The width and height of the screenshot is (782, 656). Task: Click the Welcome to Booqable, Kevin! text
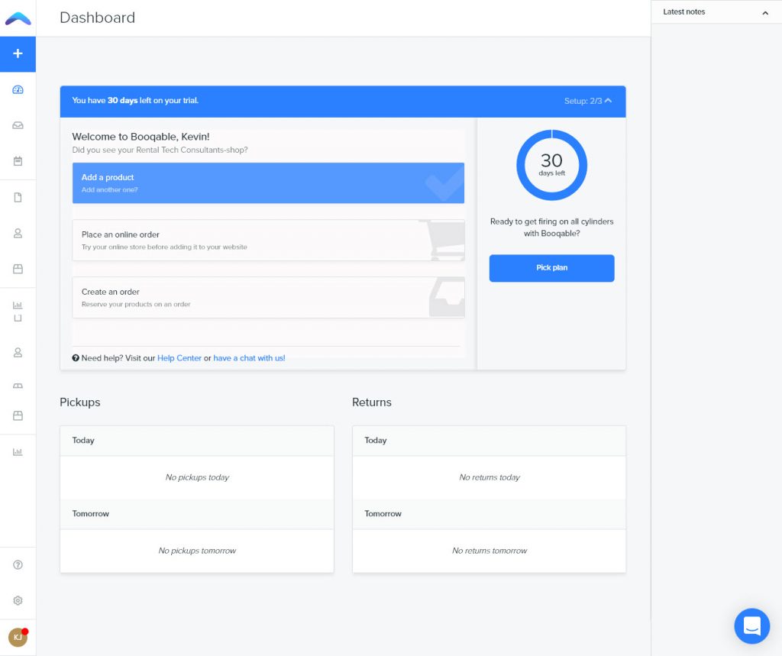141,137
